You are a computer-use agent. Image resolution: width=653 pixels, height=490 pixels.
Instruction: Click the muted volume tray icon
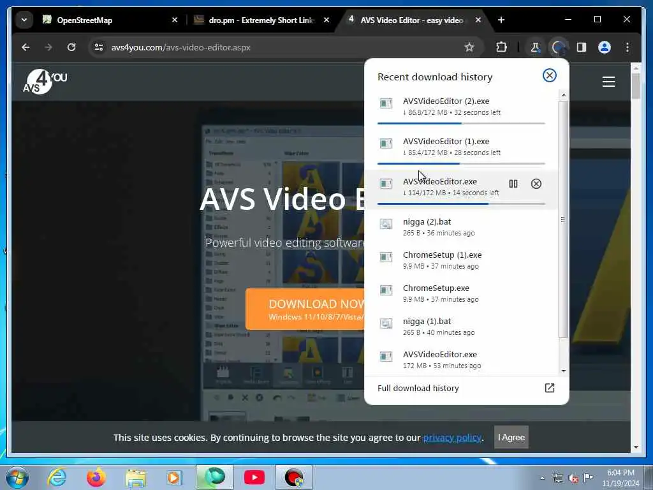tap(573, 478)
